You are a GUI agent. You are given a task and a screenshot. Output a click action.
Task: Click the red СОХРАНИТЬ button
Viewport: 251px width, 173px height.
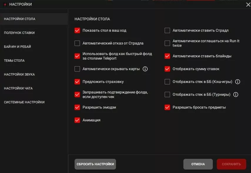coord(231,164)
